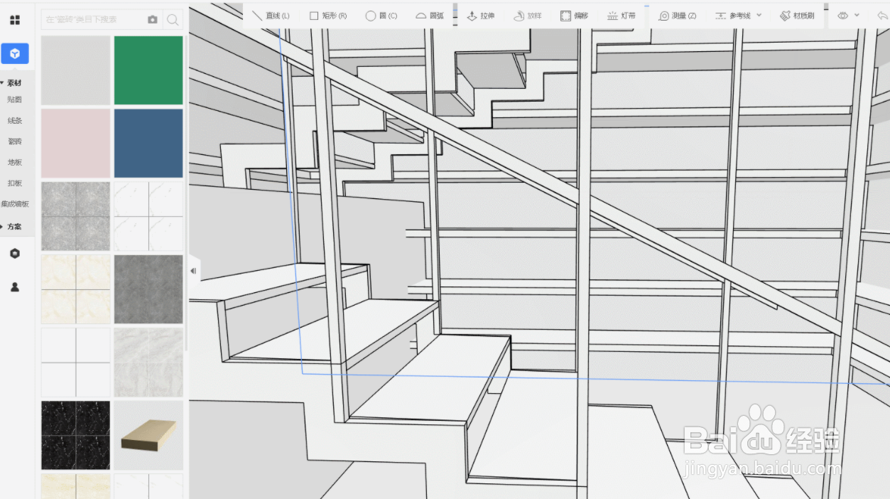Click the undo arrow icon
This screenshot has height=499, width=890.
point(882,15)
